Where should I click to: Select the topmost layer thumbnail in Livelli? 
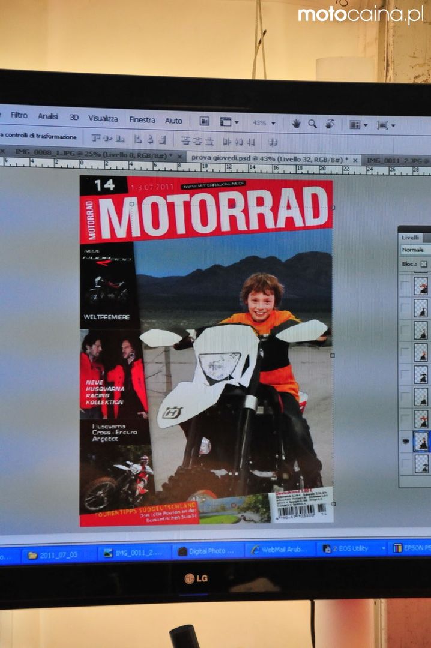(421, 286)
